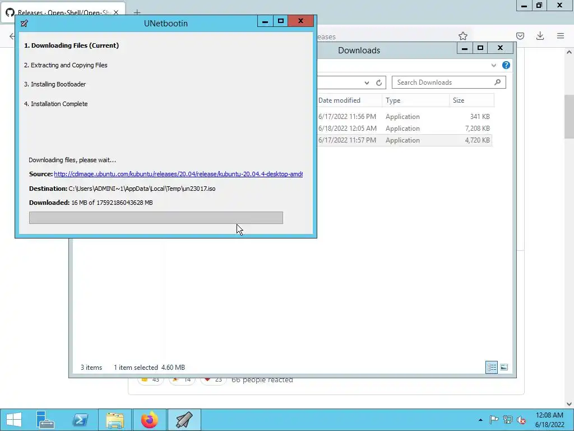
Task: Open Firefox downloads panel
Action: coord(540,36)
